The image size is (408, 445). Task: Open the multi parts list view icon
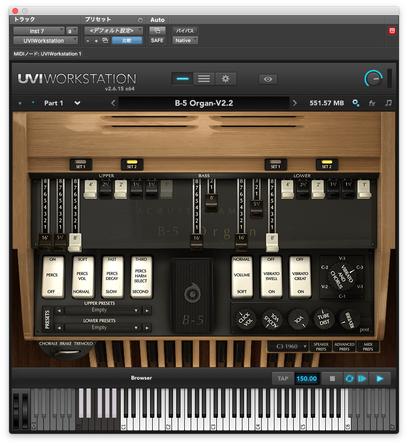pos(204,78)
